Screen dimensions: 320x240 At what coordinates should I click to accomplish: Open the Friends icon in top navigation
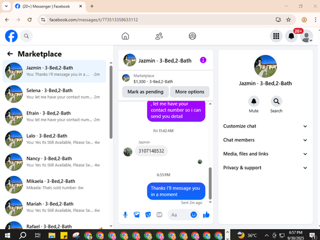(x=159, y=36)
